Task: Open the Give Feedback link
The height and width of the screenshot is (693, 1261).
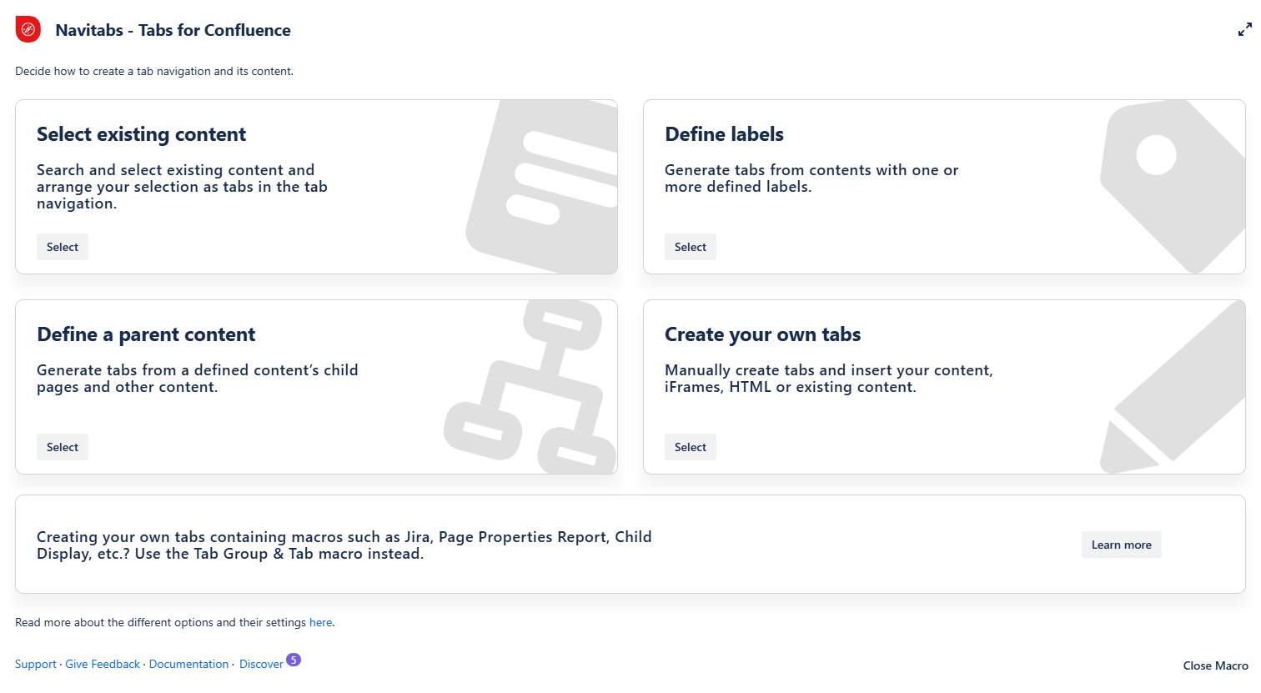Action: click(103, 664)
